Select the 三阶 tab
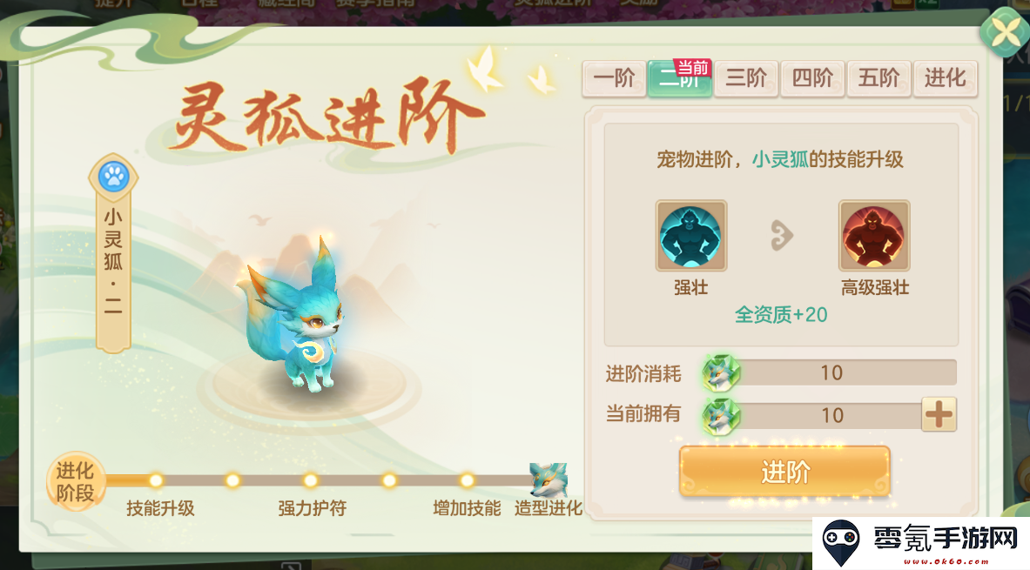Viewport: 1030px width, 570px height. tap(746, 79)
